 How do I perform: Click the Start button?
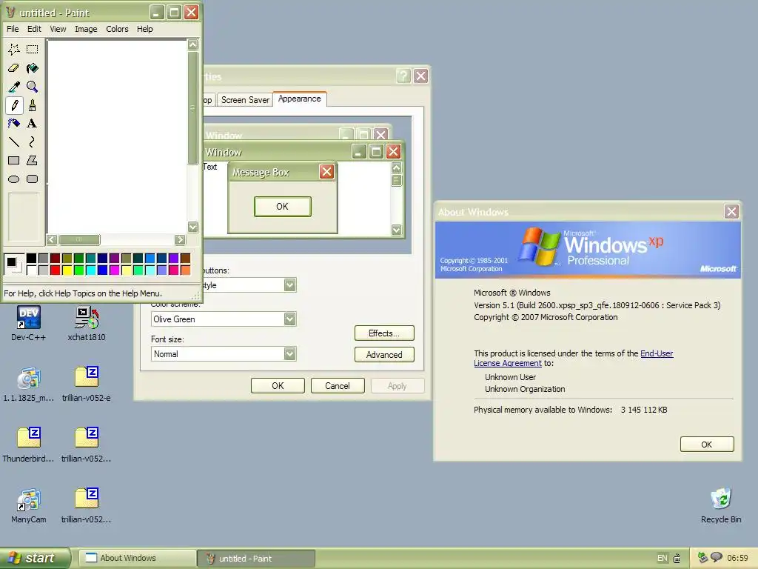(34, 558)
